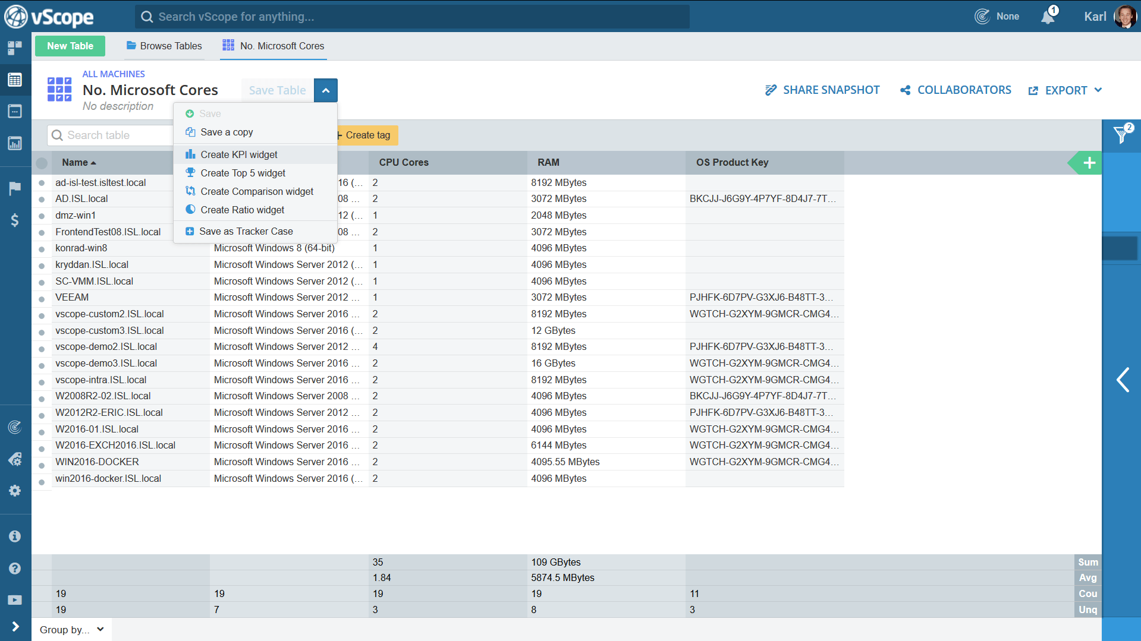Open the notifications bell
The width and height of the screenshot is (1141, 641).
click(1049, 16)
